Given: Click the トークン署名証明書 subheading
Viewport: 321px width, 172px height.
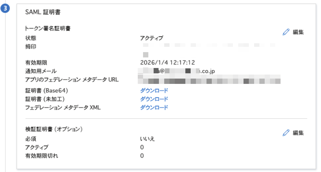Looking at the screenshot, I should pyautogui.click(x=47, y=29).
